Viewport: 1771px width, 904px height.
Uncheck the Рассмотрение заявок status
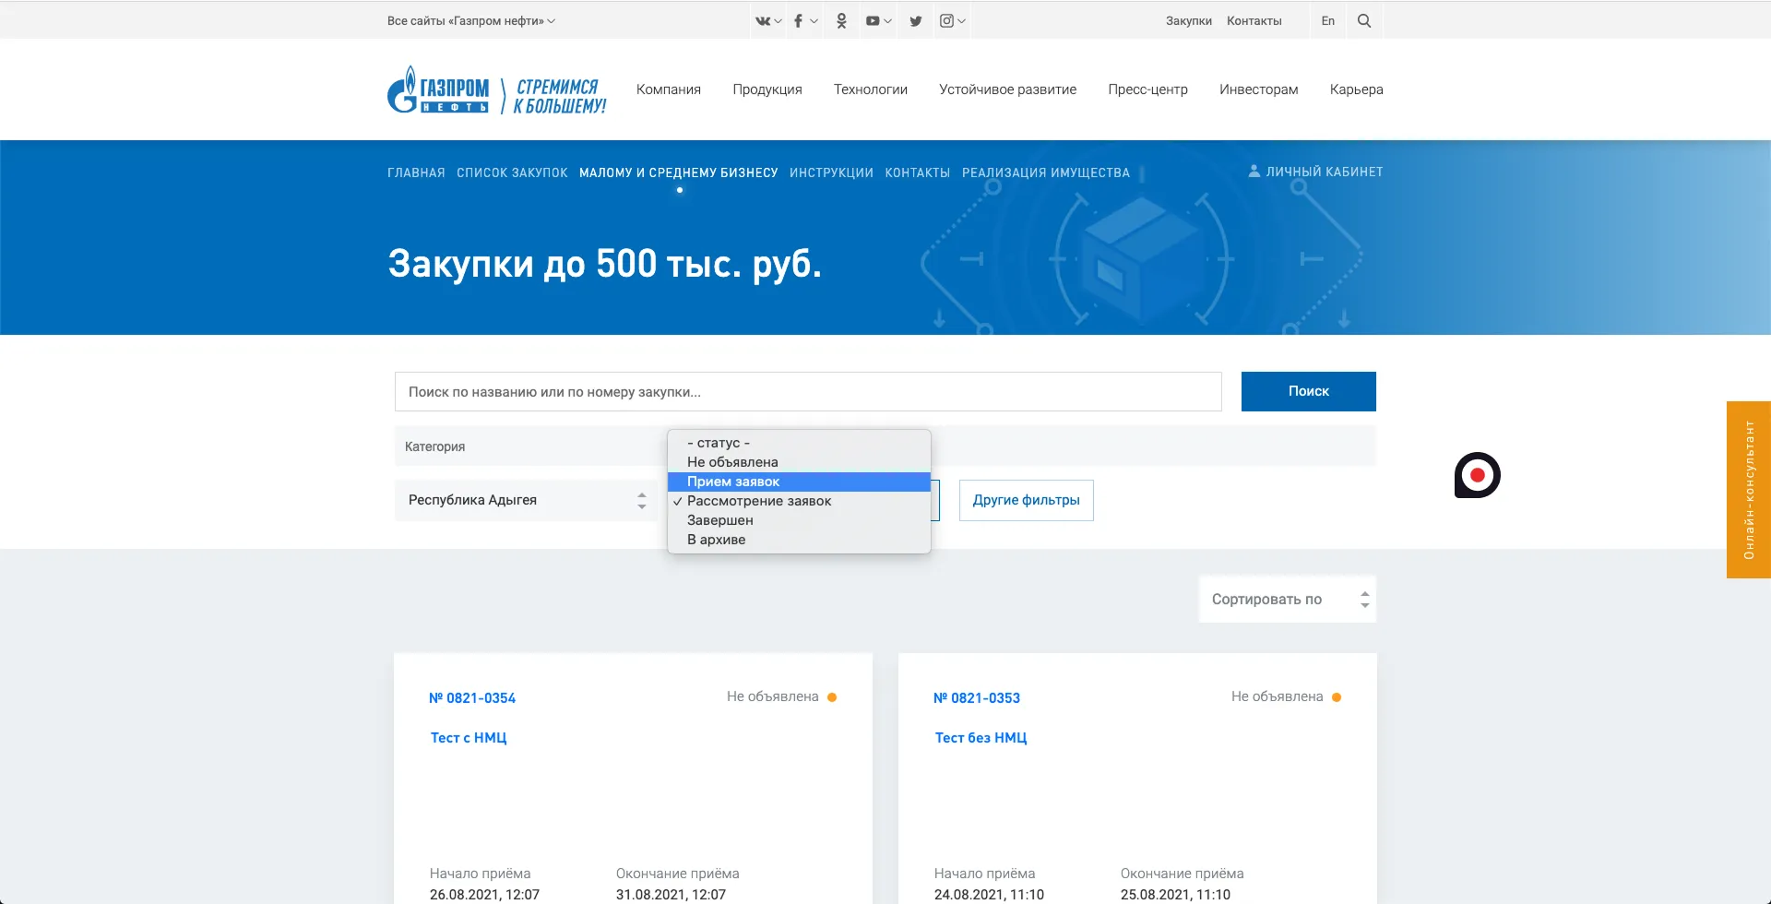pyautogui.click(x=757, y=501)
